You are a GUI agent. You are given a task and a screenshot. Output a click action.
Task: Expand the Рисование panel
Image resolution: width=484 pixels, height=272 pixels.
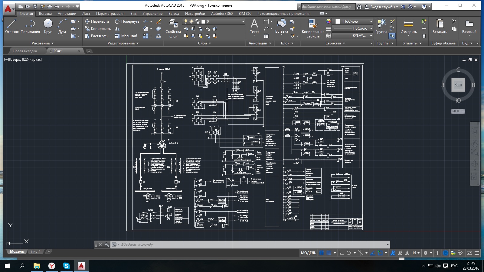click(43, 43)
